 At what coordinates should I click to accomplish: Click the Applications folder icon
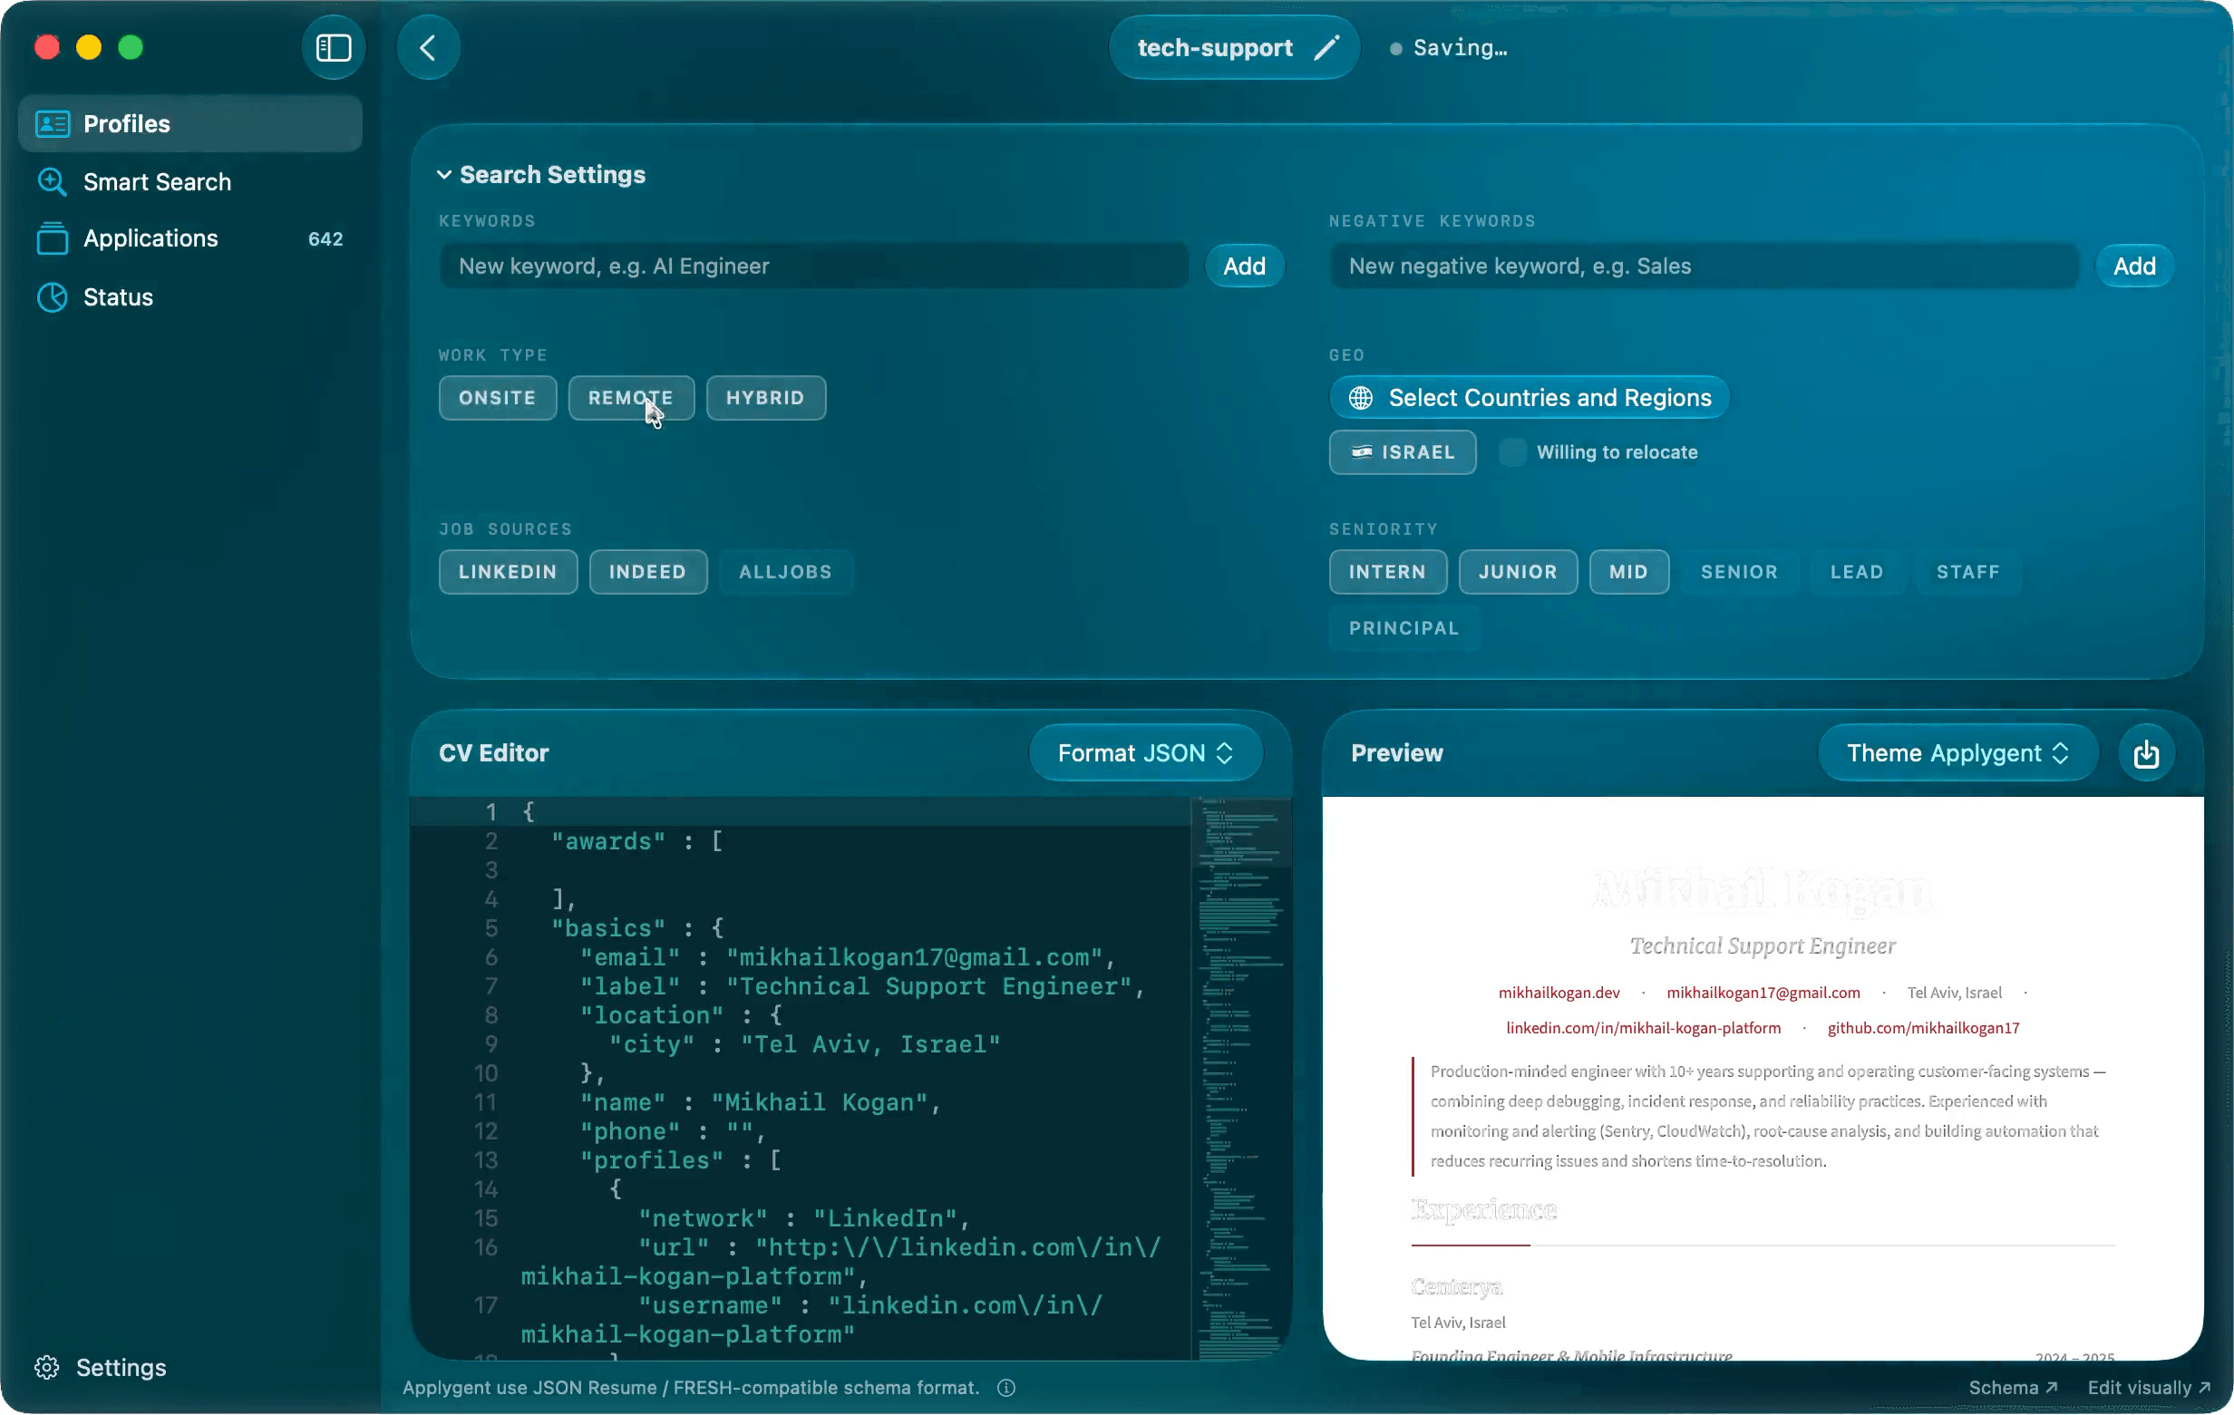52,238
